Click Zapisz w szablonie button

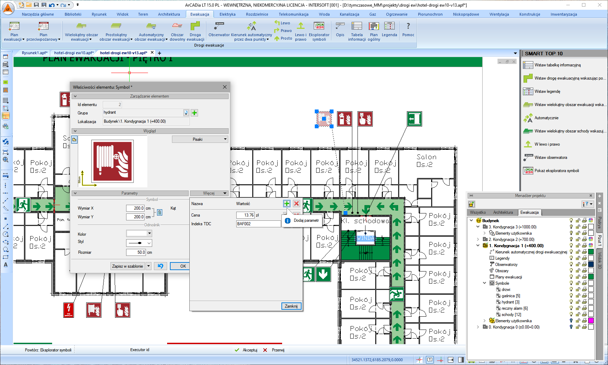click(x=128, y=266)
